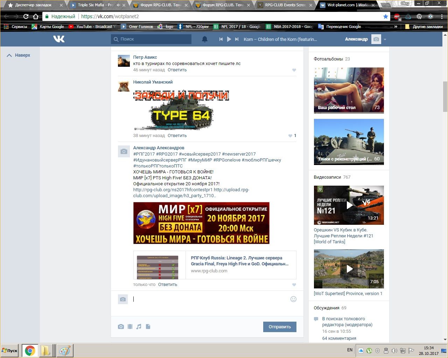448x358 pixels.
Task: Attach a video to the comment
Action: coord(130,327)
